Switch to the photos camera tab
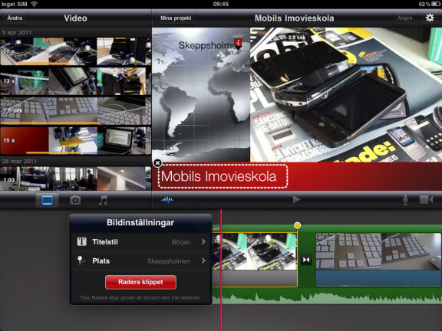Screen dimensions: 442x331 point(75,201)
